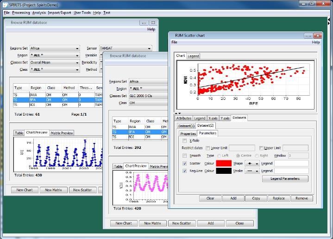Click the Lower Limit date field
The height and width of the screenshot is (239, 333).
tap(242, 148)
